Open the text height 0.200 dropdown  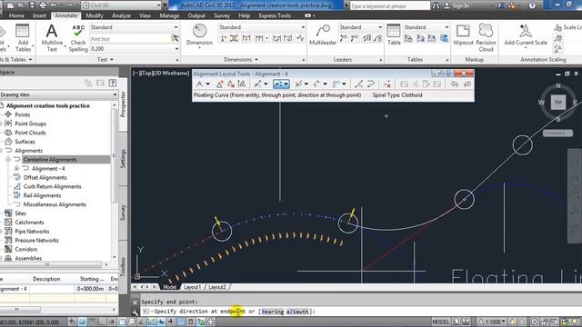tap(176, 49)
